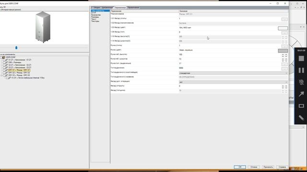Tick the checkbox for S2.Z1 Наполнение

tap(4, 65)
